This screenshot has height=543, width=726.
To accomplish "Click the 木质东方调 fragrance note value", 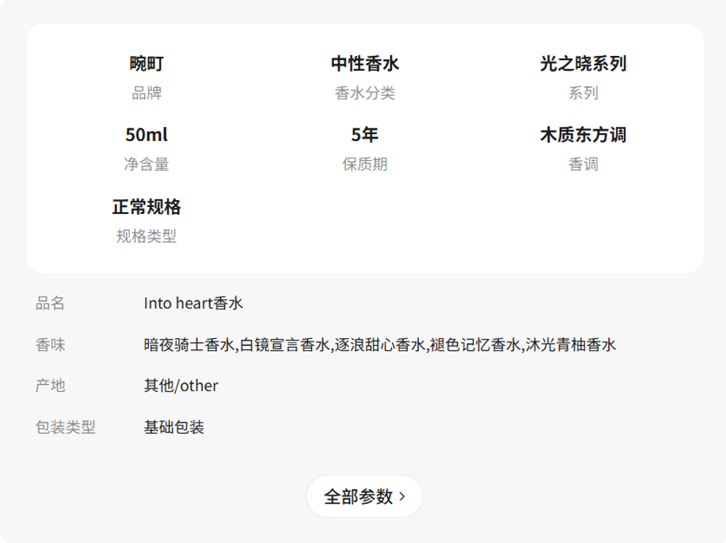I will click(x=583, y=135).
